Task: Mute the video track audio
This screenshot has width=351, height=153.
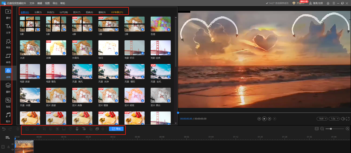Action: [x=13, y=149]
